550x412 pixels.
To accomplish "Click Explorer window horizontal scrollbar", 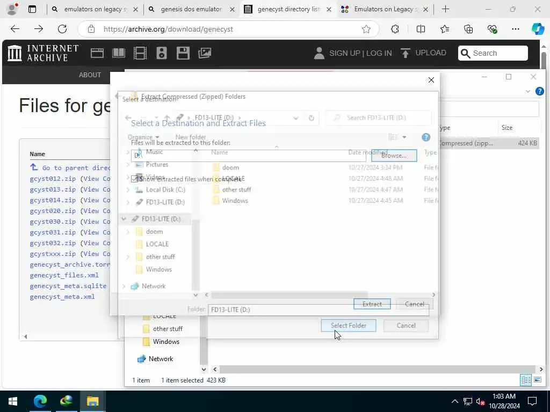I will pyautogui.click(x=378, y=369).
